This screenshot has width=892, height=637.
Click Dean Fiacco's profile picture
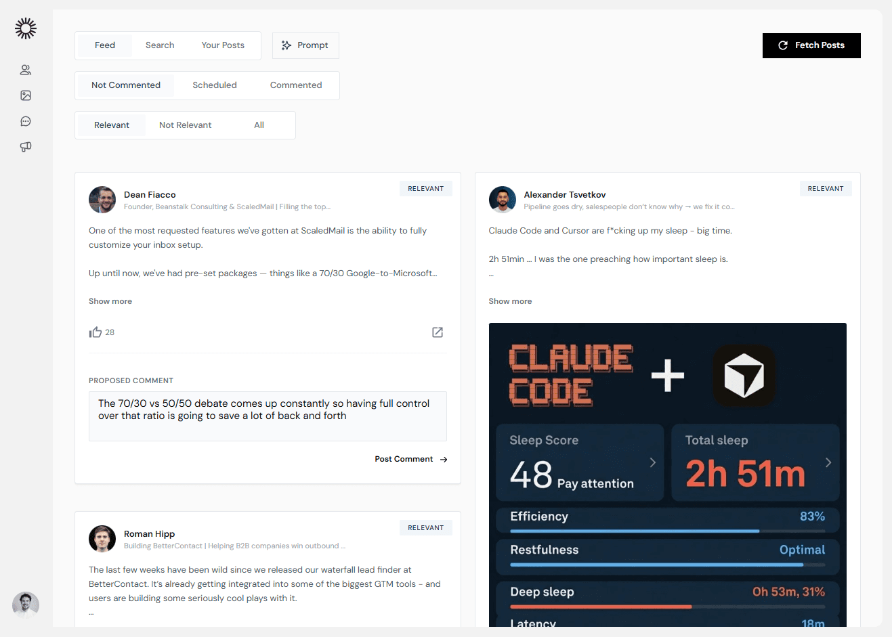point(102,200)
